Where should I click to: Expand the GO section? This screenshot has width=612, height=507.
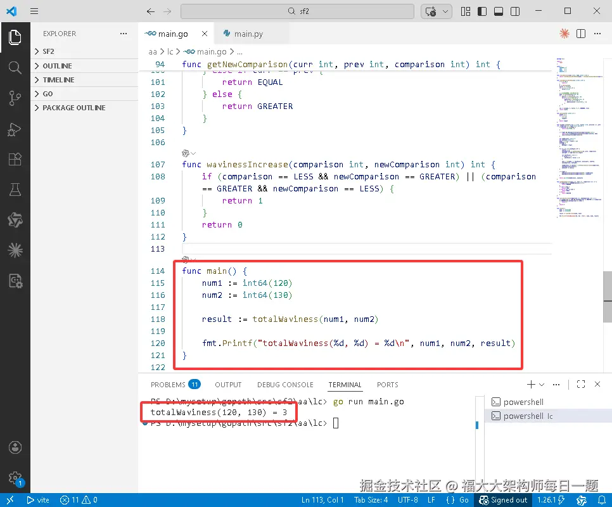[x=84, y=94]
